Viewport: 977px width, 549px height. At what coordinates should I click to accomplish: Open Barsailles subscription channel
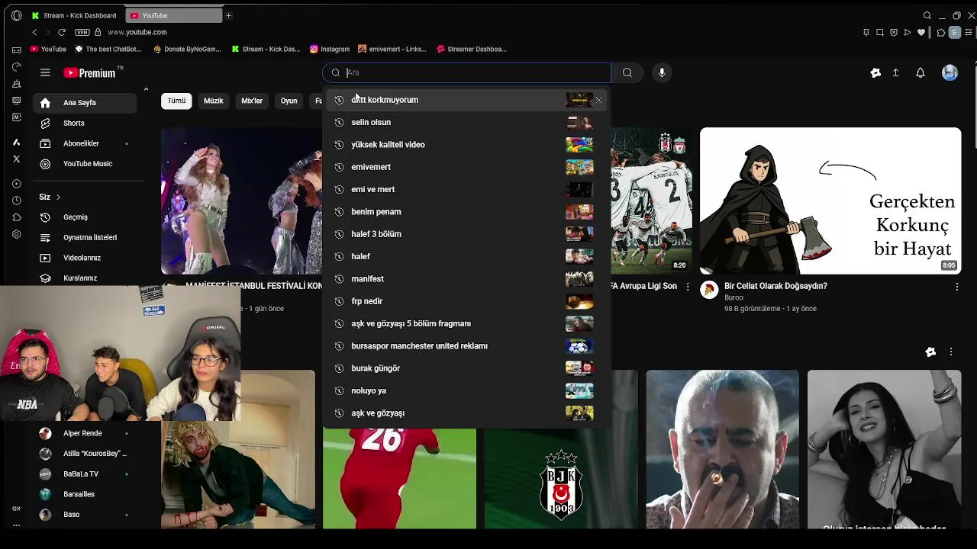[85, 494]
